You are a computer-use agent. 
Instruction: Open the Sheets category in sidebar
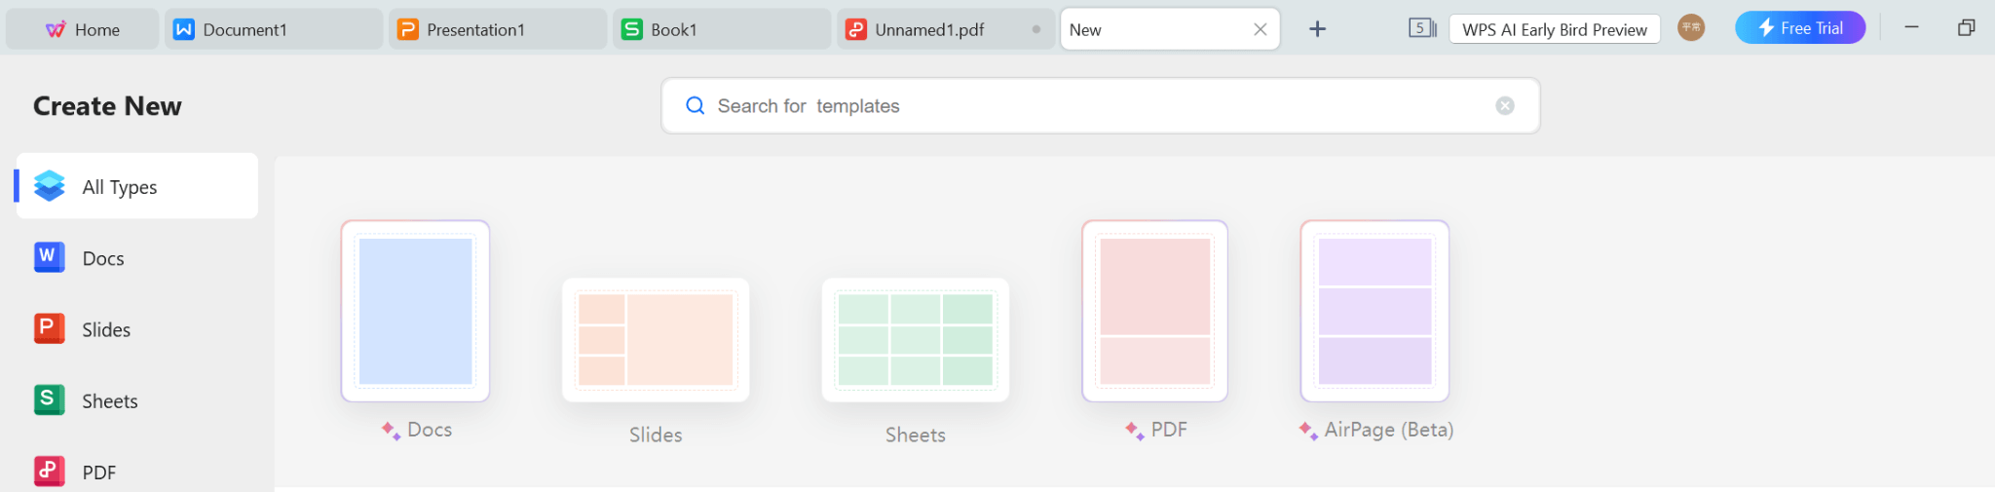[109, 401]
